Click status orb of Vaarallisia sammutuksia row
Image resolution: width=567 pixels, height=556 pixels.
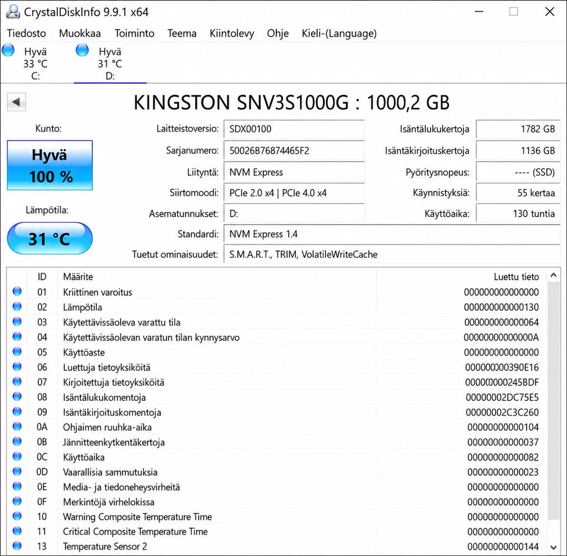click(17, 471)
